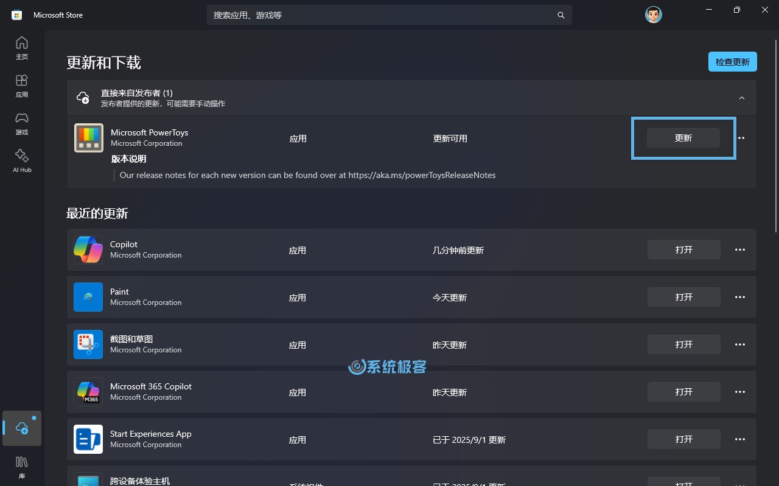This screenshot has width=779, height=486.
Task: Open the user profile avatar
Action: click(653, 15)
